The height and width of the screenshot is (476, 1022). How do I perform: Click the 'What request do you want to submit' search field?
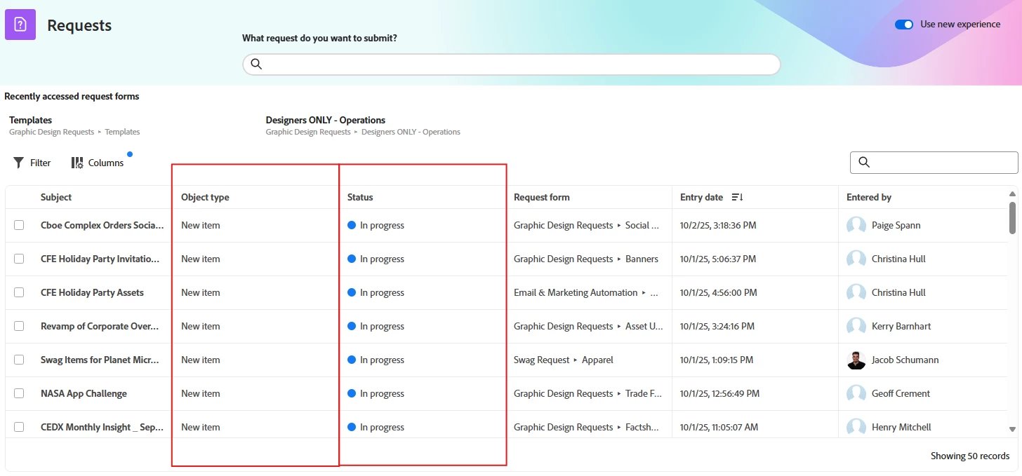pyautogui.click(x=512, y=64)
